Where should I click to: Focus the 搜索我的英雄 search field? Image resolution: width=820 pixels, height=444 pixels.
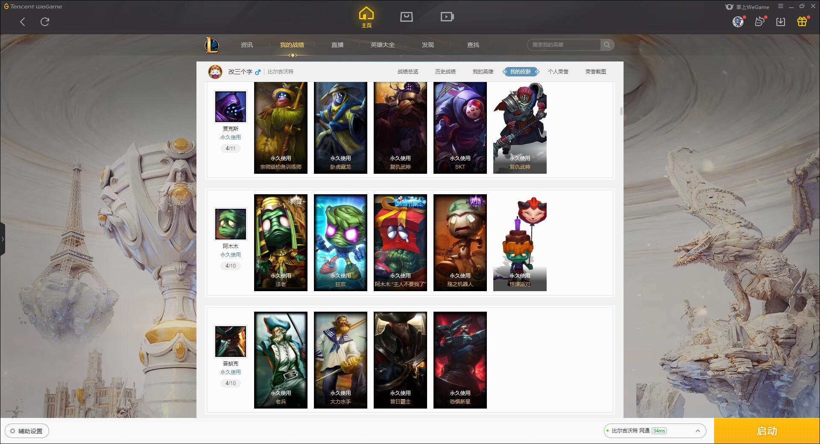[564, 45]
